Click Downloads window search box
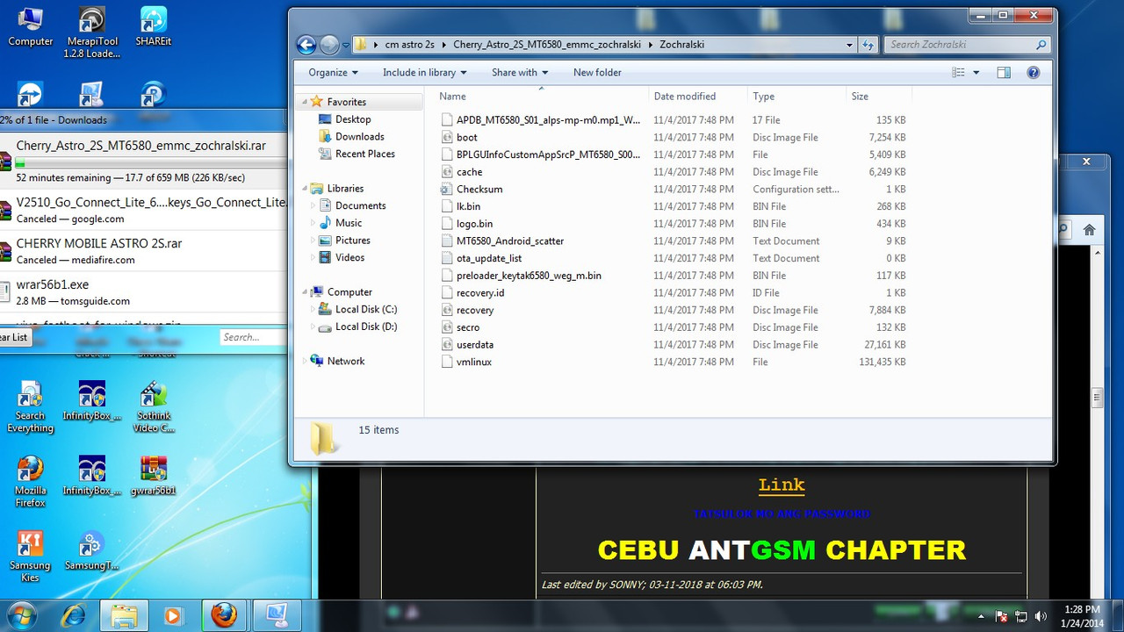 [253, 337]
